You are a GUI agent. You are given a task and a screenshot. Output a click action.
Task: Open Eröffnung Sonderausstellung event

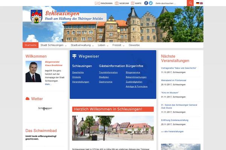point(175,120)
